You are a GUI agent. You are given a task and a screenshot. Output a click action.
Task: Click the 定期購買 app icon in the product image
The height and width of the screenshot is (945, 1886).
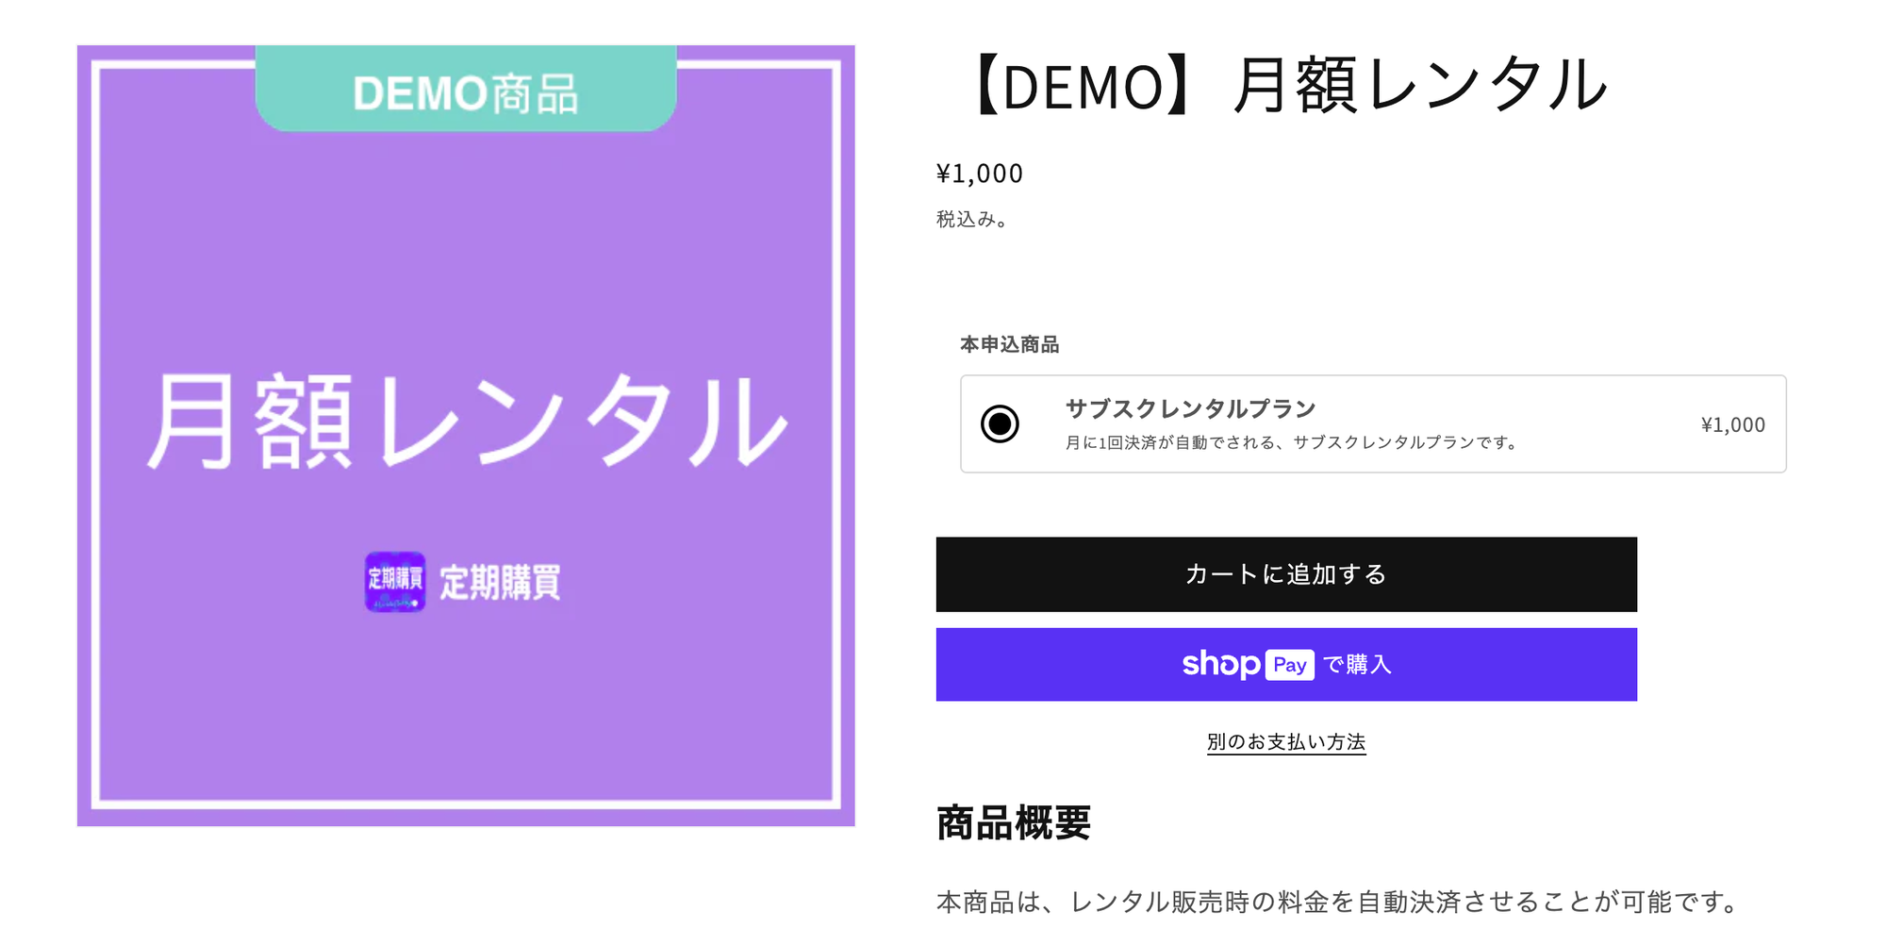click(x=395, y=582)
